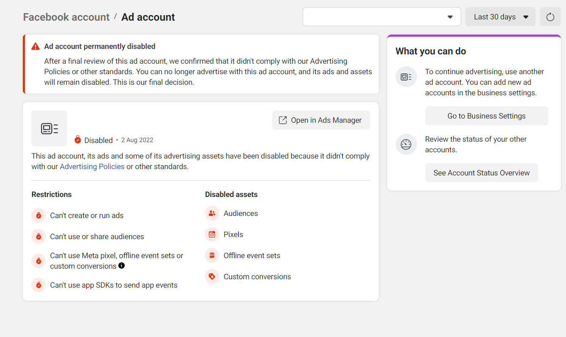This screenshot has width=566, height=337.
Task: Click the To continue advertising paragraph
Action: [485, 82]
